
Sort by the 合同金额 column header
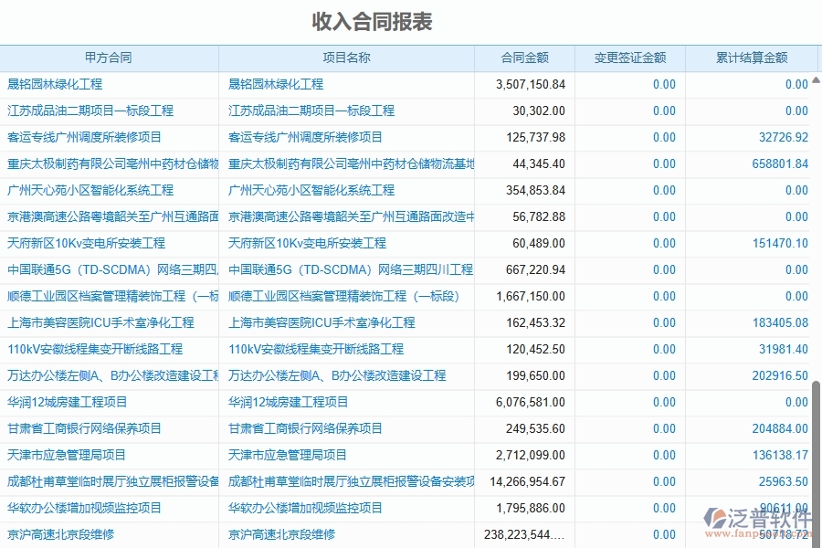[522, 58]
